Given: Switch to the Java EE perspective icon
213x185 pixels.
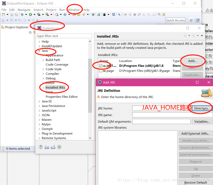Looking at the screenshot, I should [x=198, y=20].
